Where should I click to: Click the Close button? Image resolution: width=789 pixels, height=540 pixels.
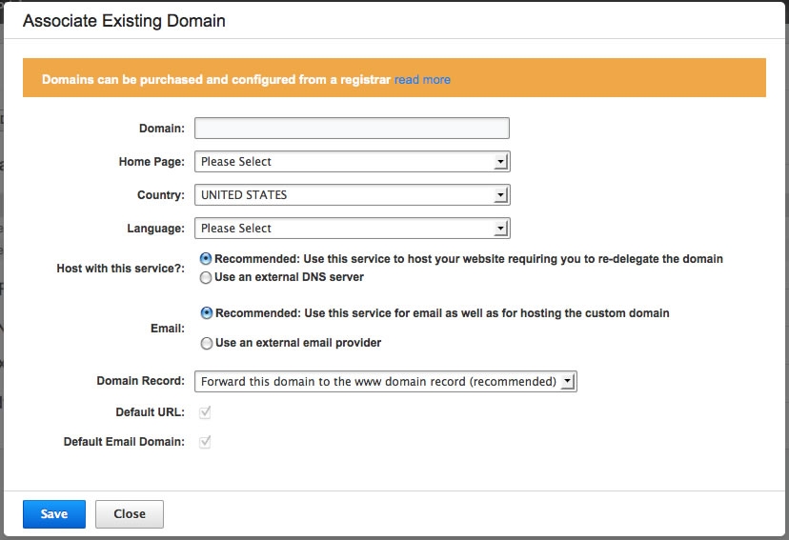coord(130,514)
